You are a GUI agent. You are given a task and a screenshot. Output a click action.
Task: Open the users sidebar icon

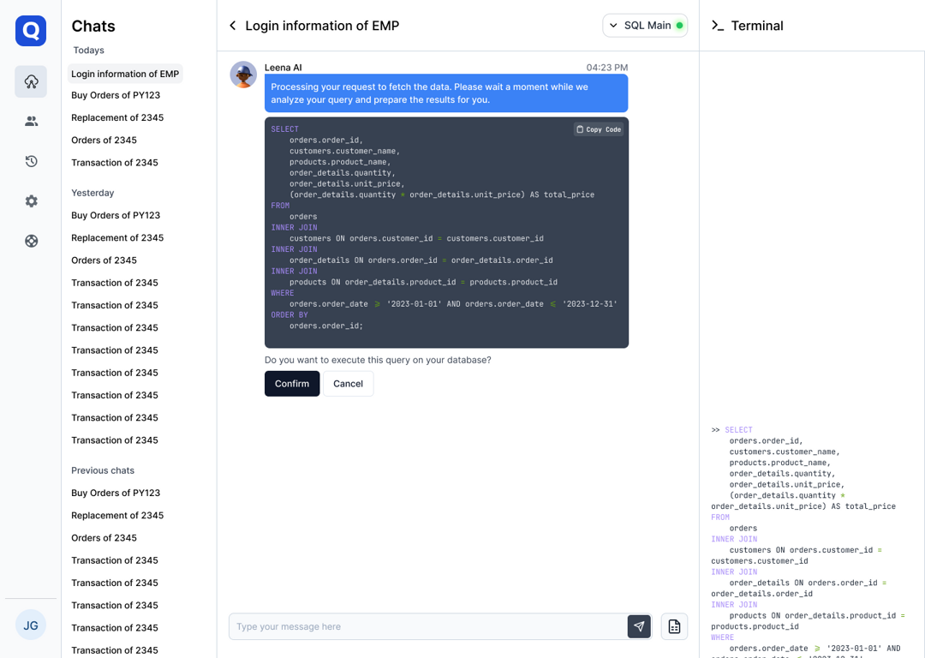tap(31, 122)
